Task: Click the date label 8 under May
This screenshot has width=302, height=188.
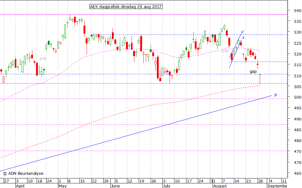Action: [69, 181]
